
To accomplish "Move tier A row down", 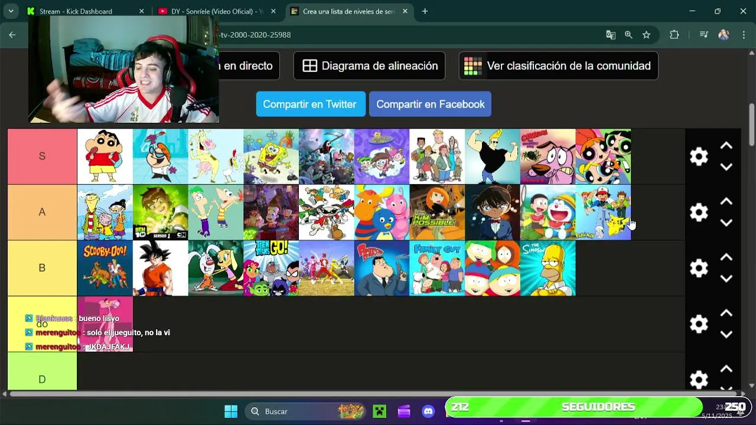I will click(726, 223).
